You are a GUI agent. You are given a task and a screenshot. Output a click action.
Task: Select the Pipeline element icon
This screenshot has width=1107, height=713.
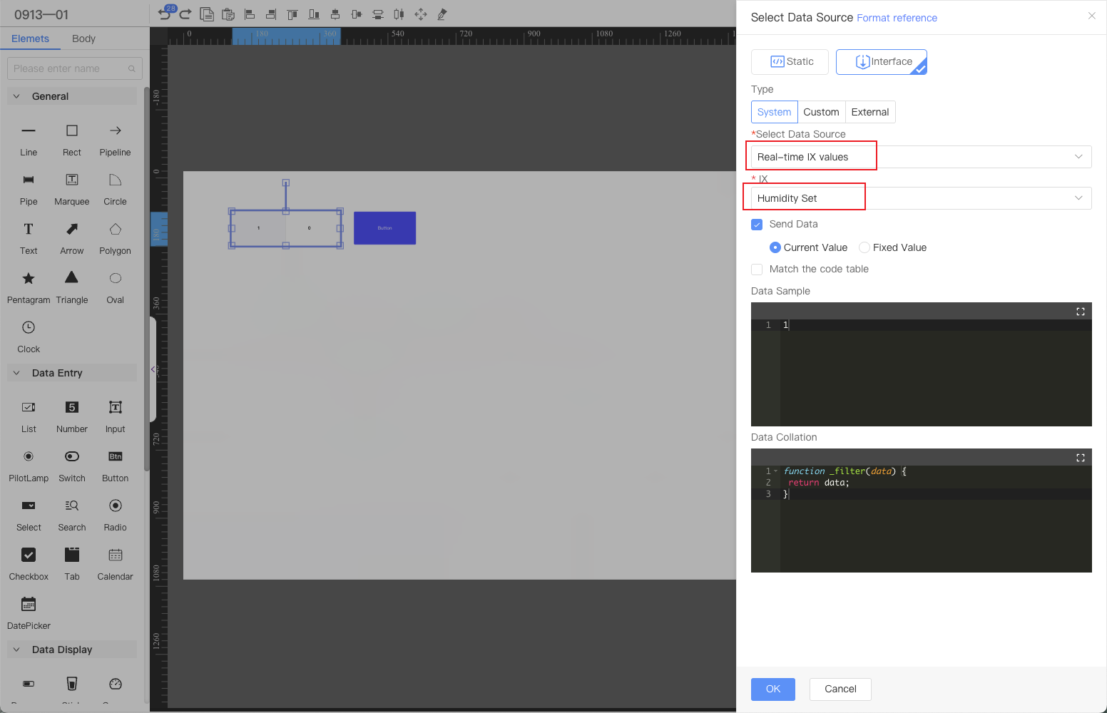point(115,131)
